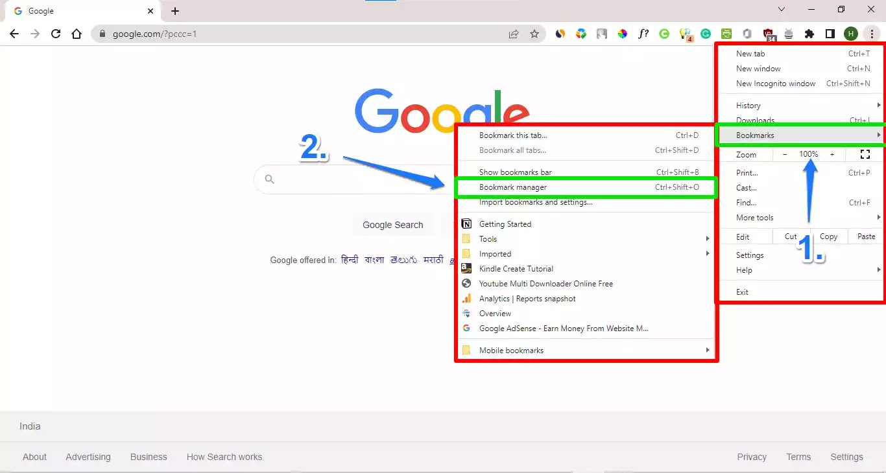Viewport: 886px width, 473px height.
Task: Click the Google Search button
Action: coord(393,225)
